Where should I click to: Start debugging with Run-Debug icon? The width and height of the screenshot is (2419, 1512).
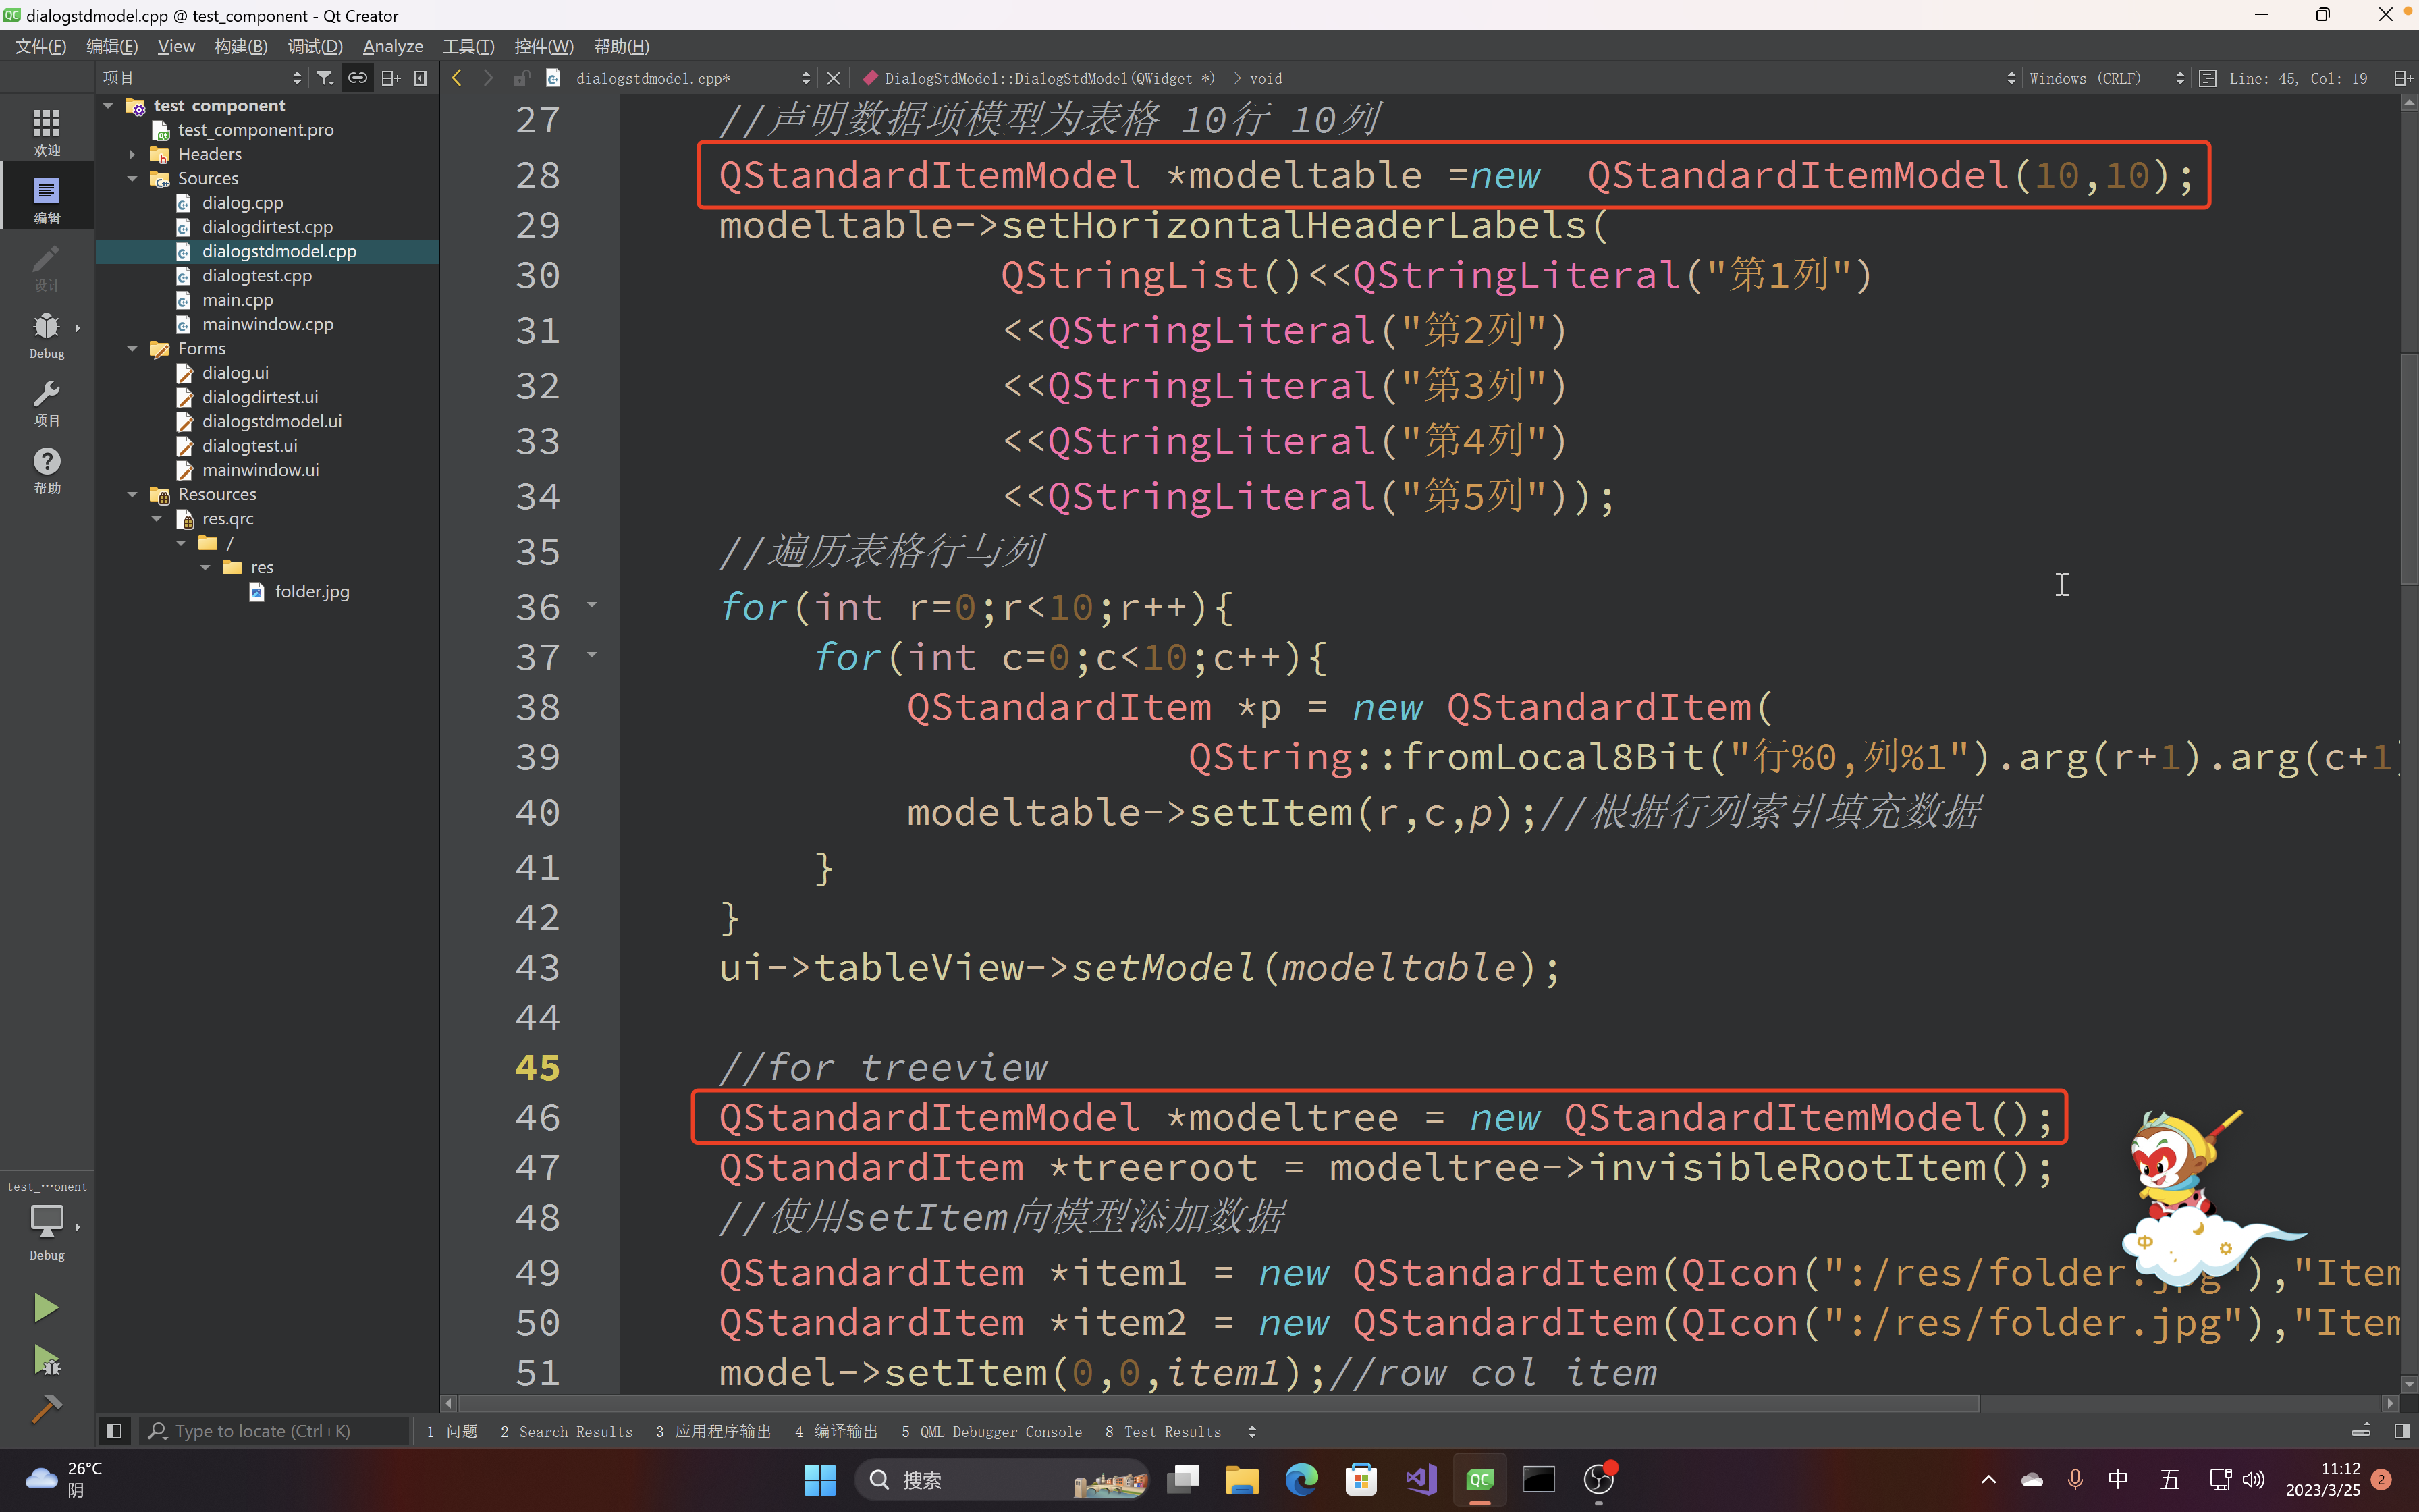pos(46,1359)
